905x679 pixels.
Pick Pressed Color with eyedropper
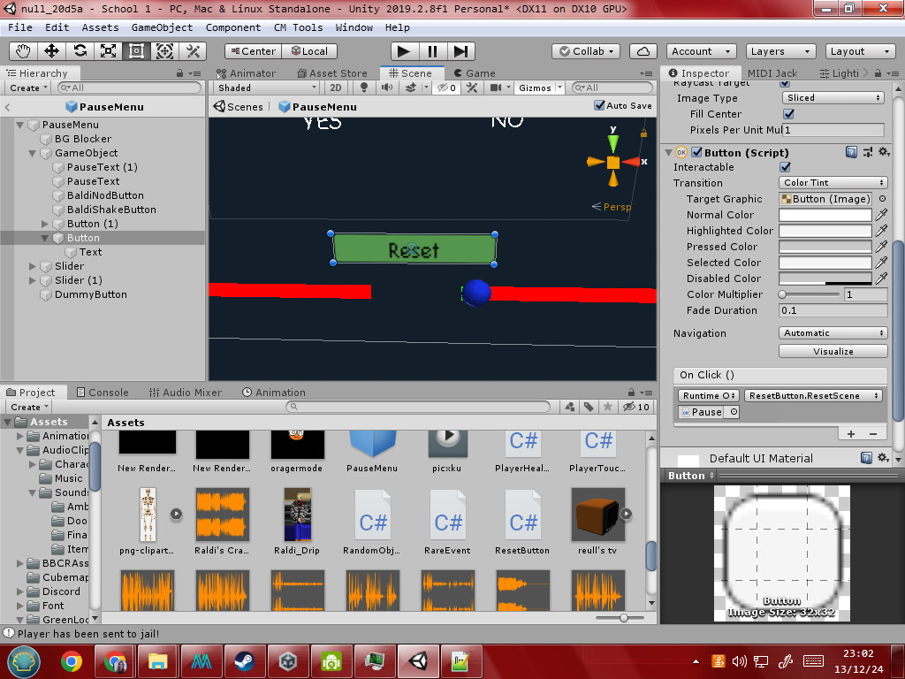click(x=881, y=247)
